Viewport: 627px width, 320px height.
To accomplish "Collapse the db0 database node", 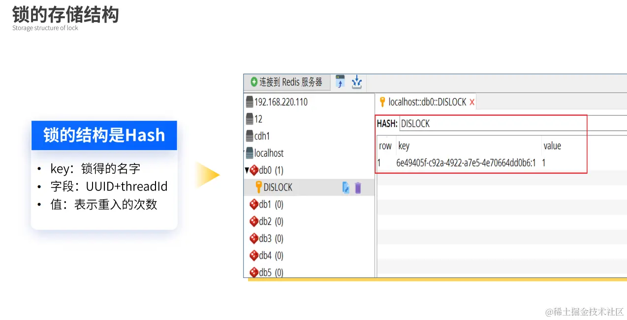I will [x=247, y=170].
